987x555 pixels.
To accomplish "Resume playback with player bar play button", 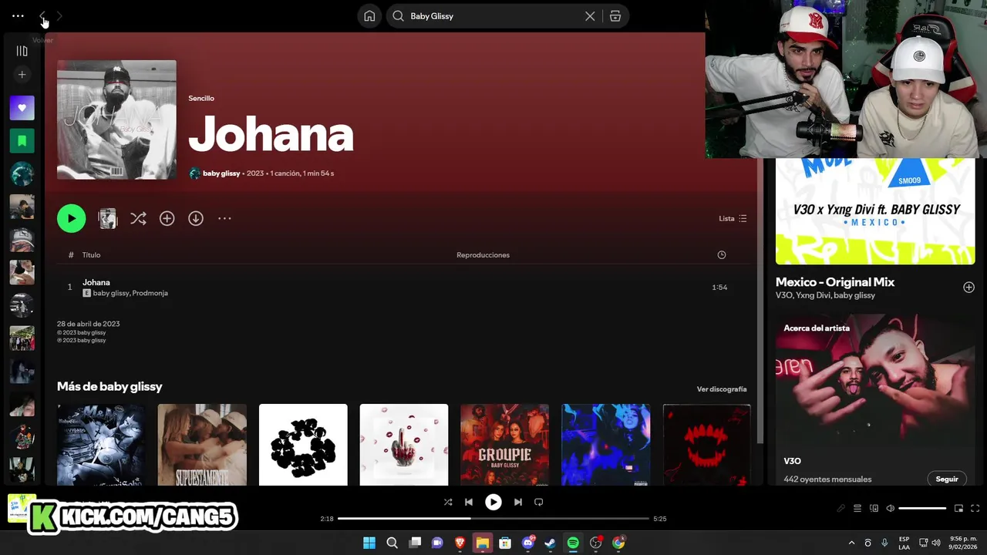I will pyautogui.click(x=493, y=502).
